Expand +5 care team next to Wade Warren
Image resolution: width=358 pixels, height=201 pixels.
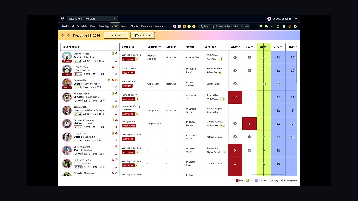coord(222,99)
